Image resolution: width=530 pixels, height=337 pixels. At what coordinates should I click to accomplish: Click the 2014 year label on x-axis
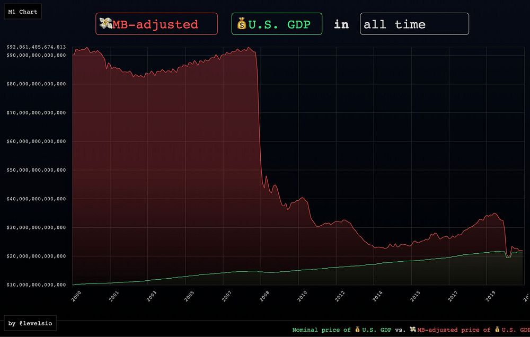click(x=377, y=296)
